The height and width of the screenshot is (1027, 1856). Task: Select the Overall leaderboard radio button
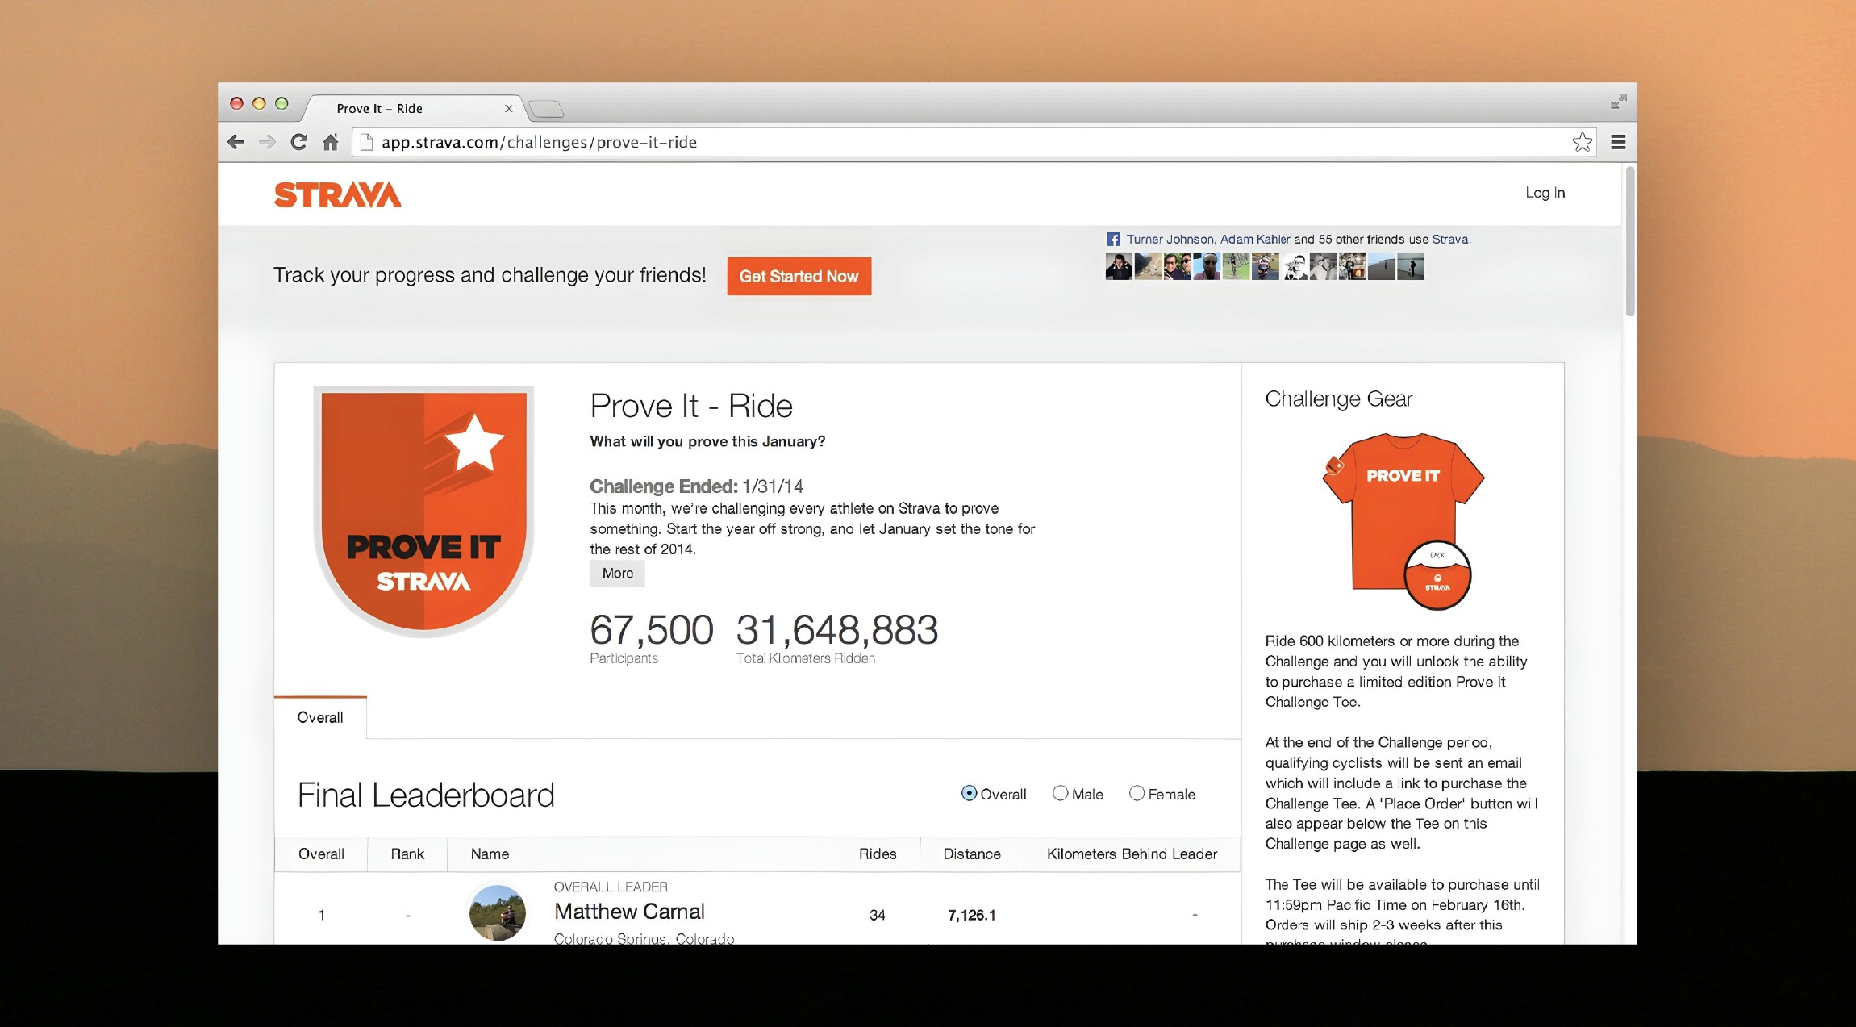[x=969, y=794]
